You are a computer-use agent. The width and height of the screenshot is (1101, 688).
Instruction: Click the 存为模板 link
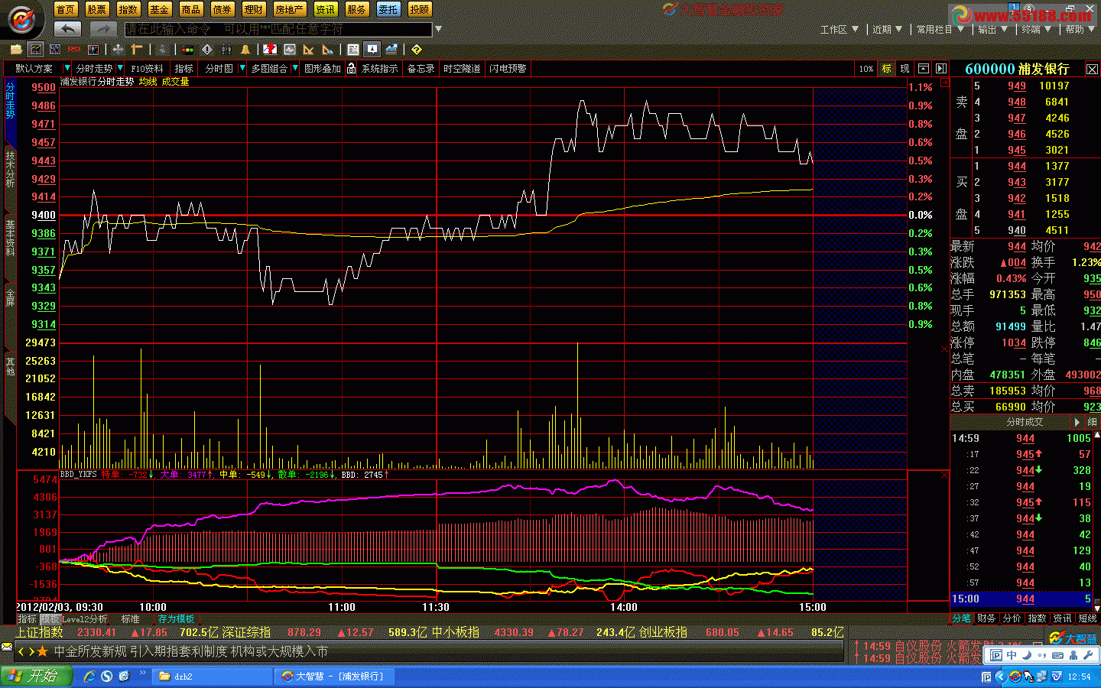point(176,618)
